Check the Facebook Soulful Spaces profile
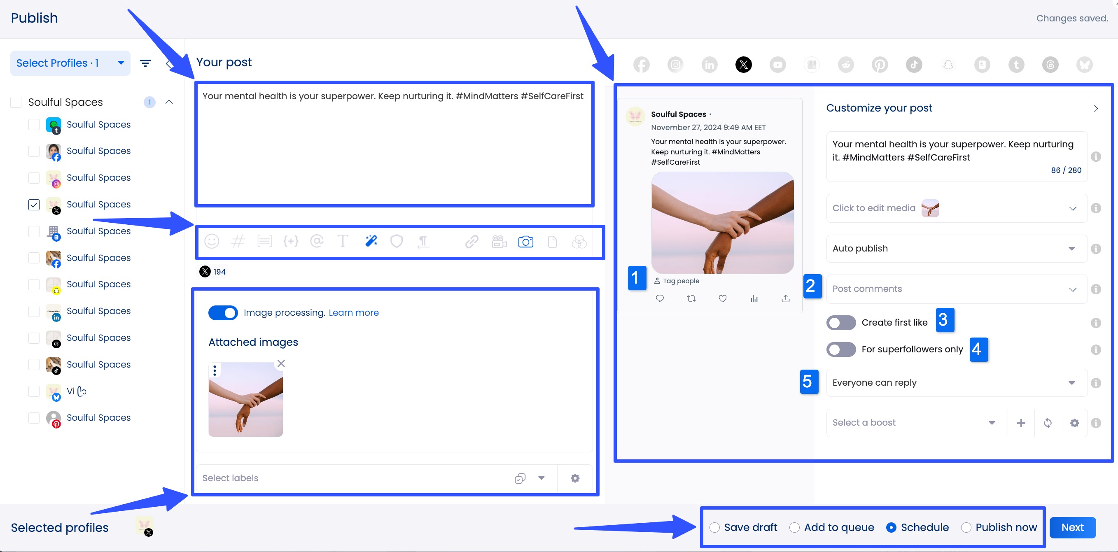Viewport: 1118px width, 552px height. click(x=34, y=151)
